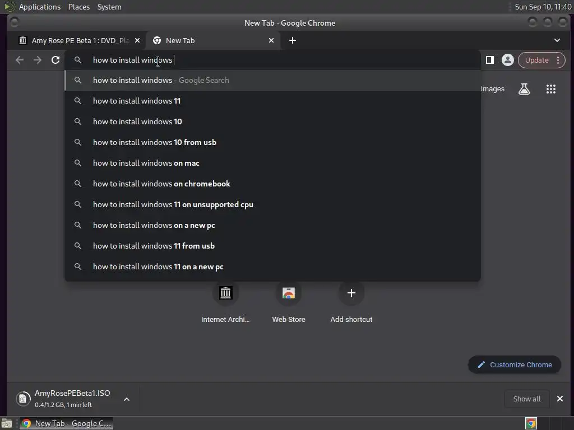Open Chrome's three-dot menu

click(x=558, y=60)
